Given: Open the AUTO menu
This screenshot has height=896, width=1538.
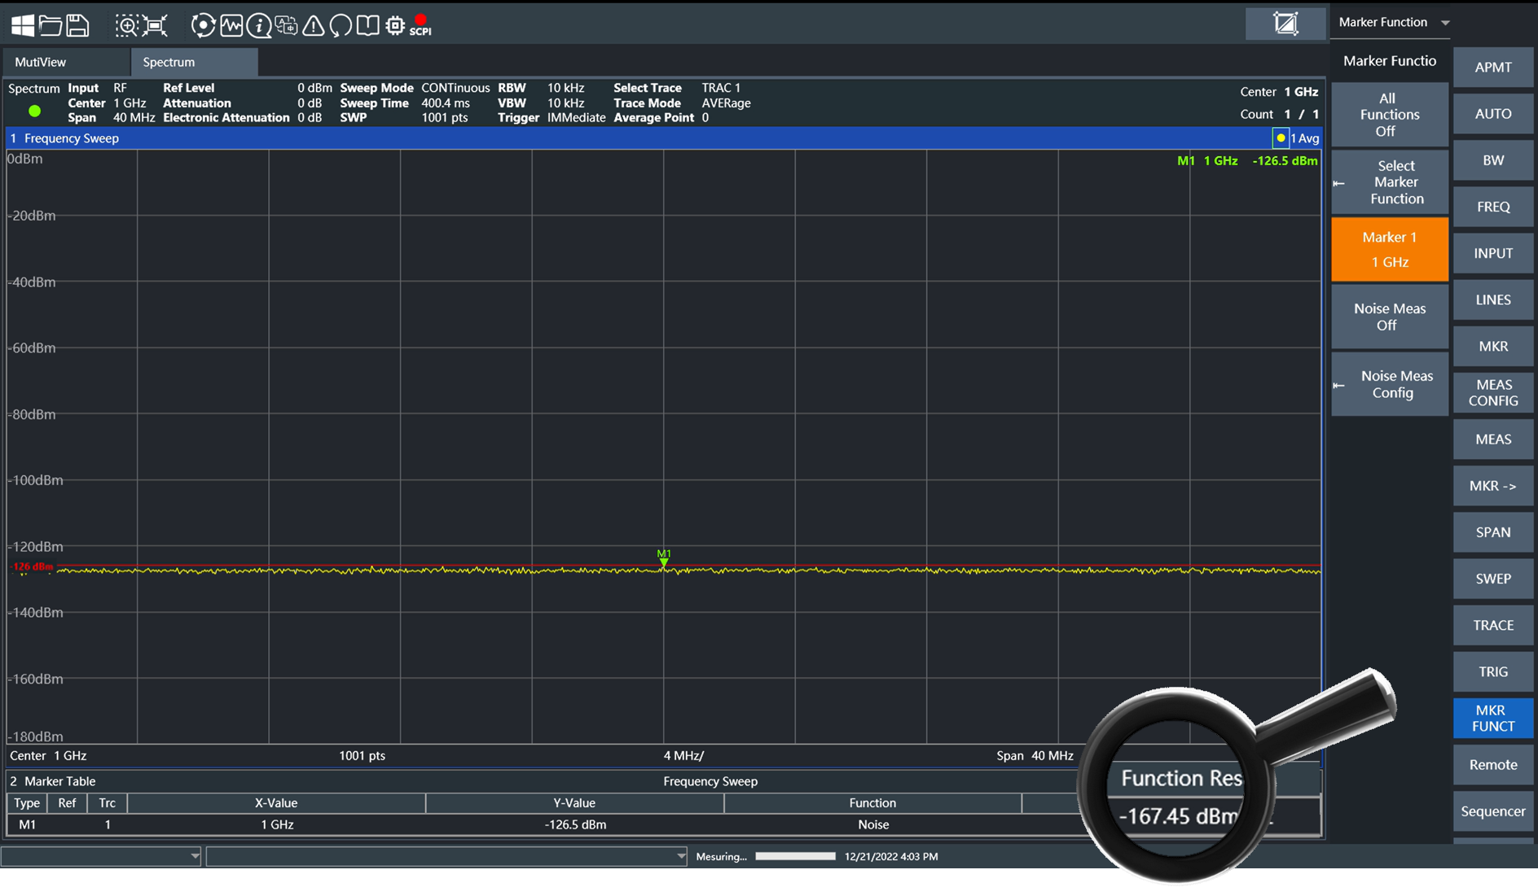Looking at the screenshot, I should [x=1493, y=114].
